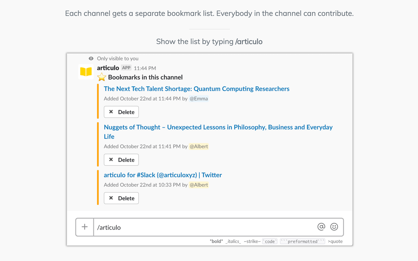Click the APP badge next to articulo

pos(126,68)
